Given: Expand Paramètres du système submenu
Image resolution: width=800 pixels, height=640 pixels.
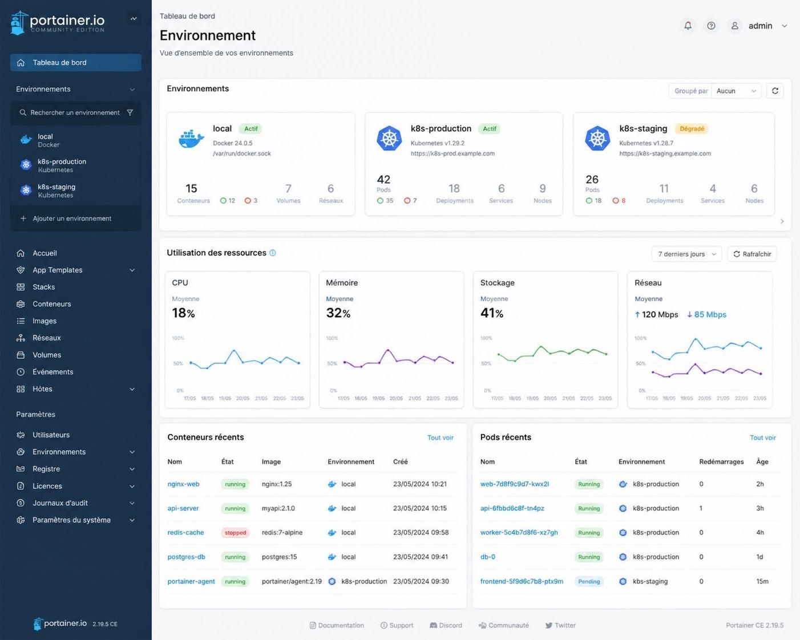Looking at the screenshot, I should click(132, 520).
